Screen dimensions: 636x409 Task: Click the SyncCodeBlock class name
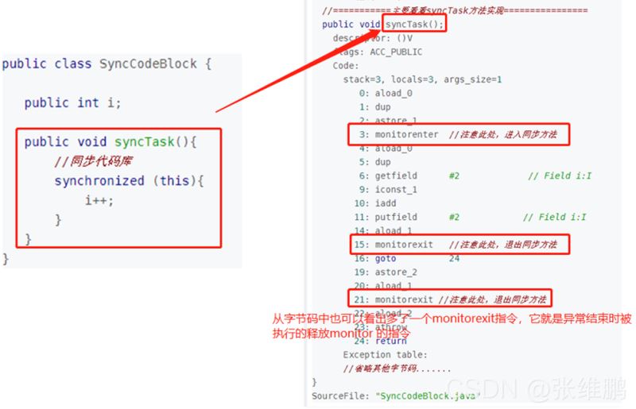pyautogui.click(x=148, y=64)
